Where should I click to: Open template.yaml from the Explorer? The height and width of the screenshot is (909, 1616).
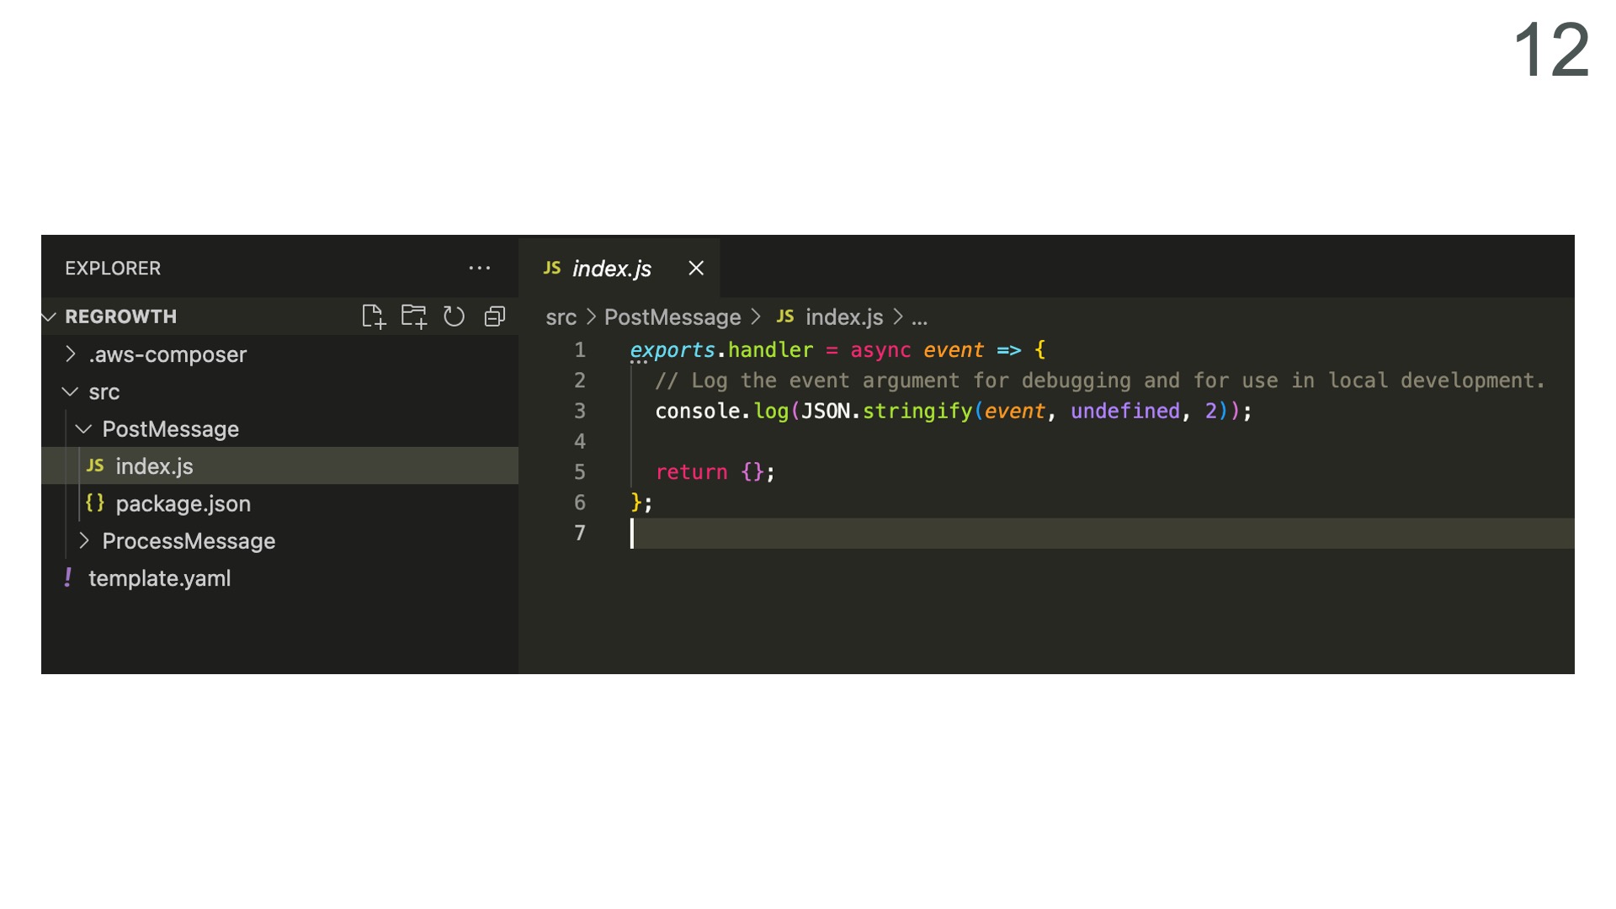160,578
